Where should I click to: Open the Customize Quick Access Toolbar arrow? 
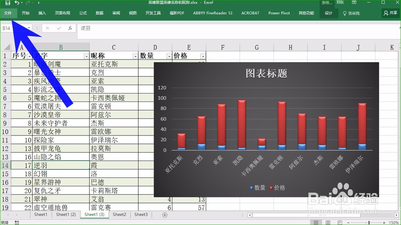[38, 3]
